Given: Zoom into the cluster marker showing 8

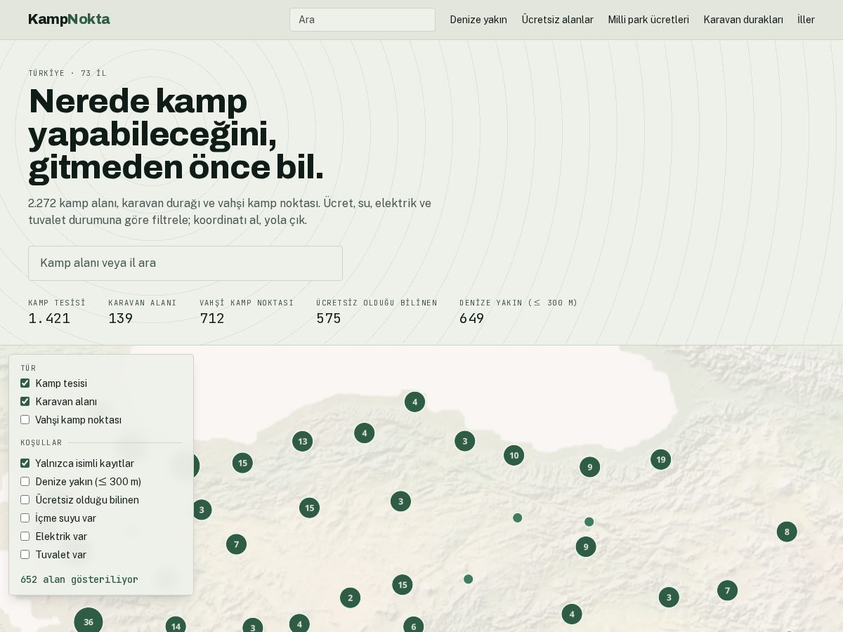Looking at the screenshot, I should [x=786, y=532].
